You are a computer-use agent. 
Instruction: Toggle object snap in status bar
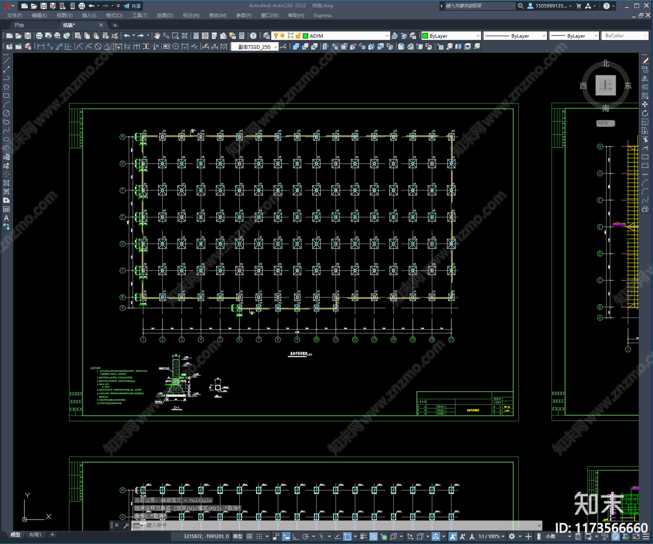pos(347,536)
